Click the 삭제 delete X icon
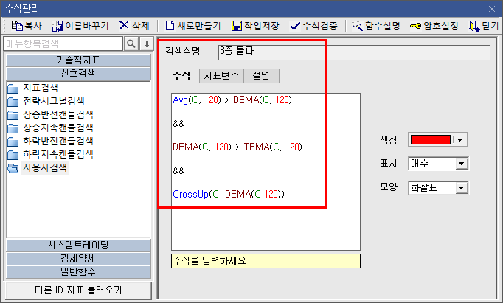The width and height of the screenshot is (503, 303). [124, 25]
